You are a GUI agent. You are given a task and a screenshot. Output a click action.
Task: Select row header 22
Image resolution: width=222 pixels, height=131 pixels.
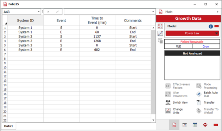pos(5,120)
